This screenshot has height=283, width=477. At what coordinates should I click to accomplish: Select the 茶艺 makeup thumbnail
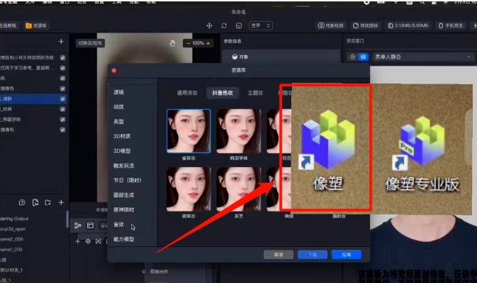239,189
